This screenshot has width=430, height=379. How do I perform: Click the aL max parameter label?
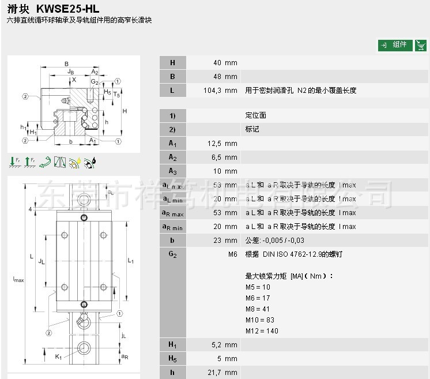172,185
